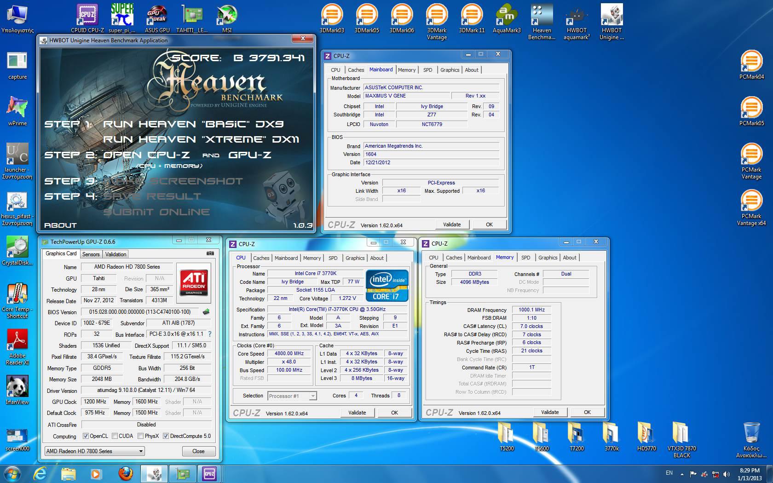Click Validate in Memory CPU-Z window
773x483 pixels.
[x=550, y=412]
